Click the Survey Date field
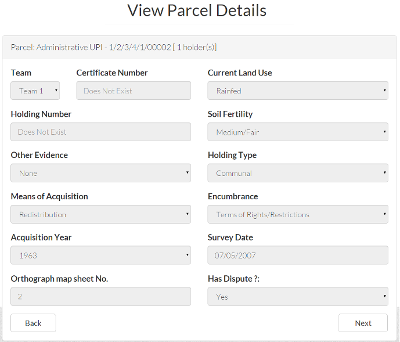The image size is (400, 342). (298, 255)
